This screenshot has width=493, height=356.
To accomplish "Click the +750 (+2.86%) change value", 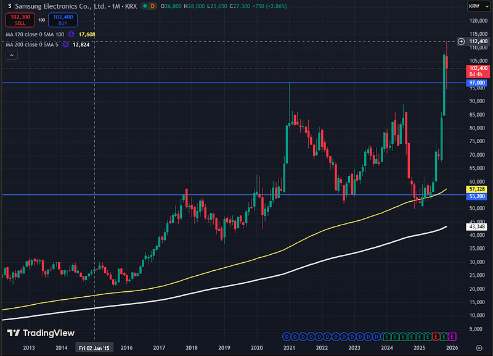I will [x=269, y=6].
